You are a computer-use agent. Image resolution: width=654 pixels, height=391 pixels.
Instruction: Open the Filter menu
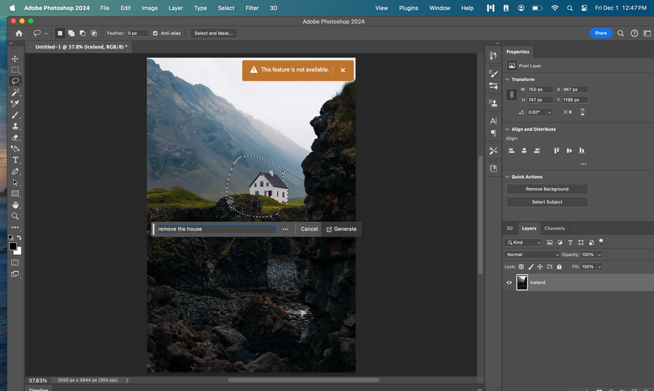click(251, 8)
